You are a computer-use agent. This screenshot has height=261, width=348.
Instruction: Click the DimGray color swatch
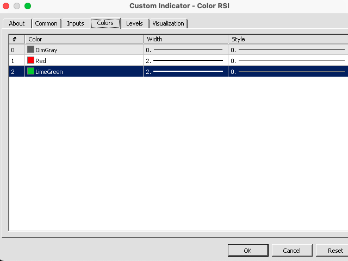point(30,49)
